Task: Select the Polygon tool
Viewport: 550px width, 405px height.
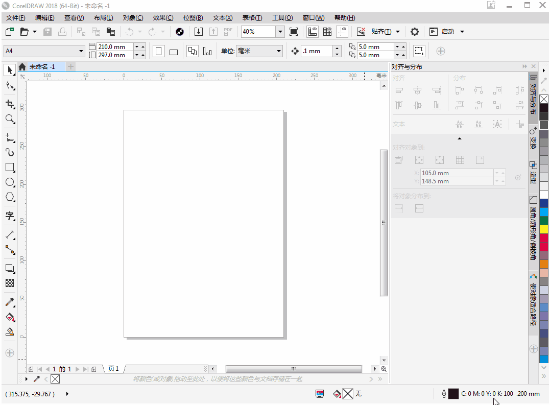Action: coord(10,197)
